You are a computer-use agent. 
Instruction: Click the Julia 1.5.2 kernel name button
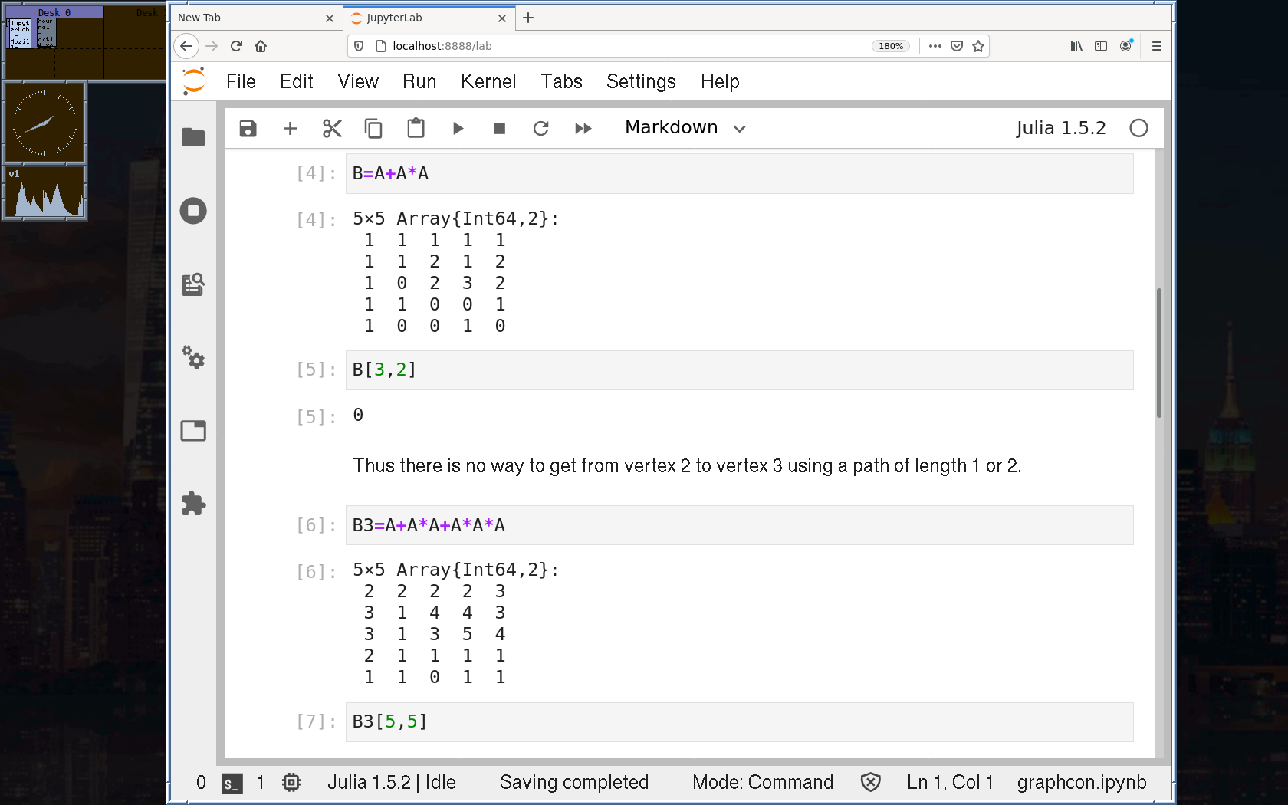click(1060, 128)
